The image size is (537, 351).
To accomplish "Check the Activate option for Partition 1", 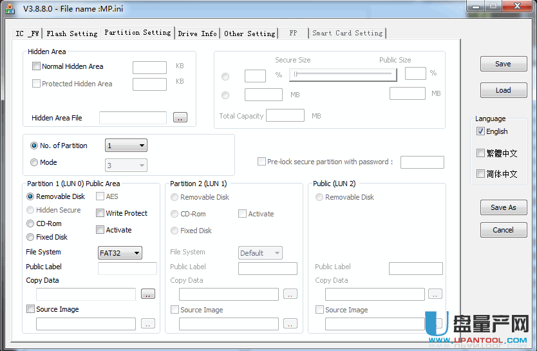I will point(100,230).
